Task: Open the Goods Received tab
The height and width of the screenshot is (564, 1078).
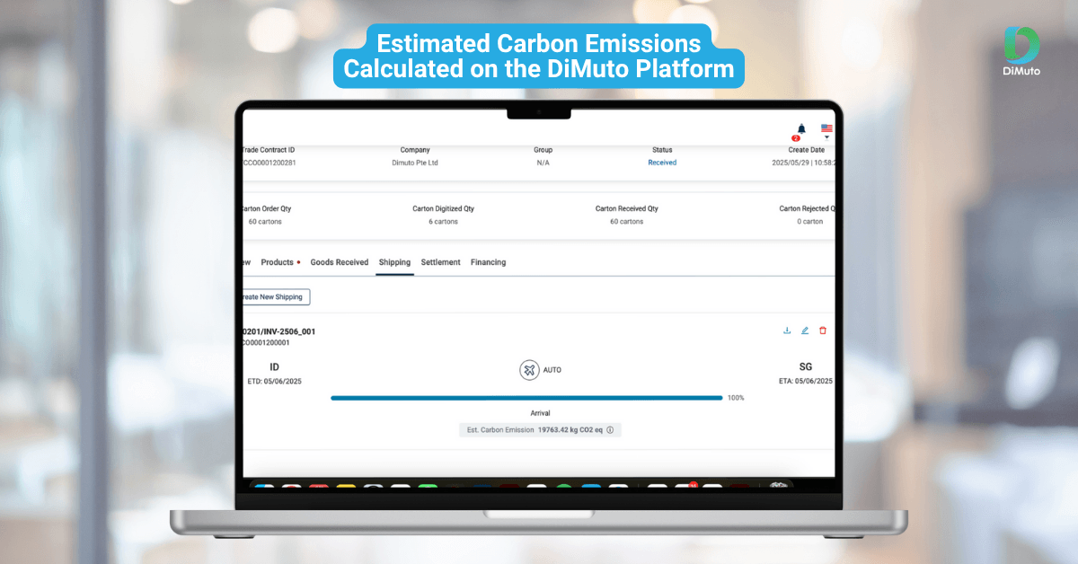Action: click(340, 262)
